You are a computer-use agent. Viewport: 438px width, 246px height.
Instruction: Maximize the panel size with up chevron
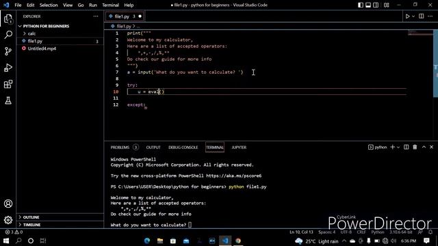pyautogui.click(x=424, y=147)
